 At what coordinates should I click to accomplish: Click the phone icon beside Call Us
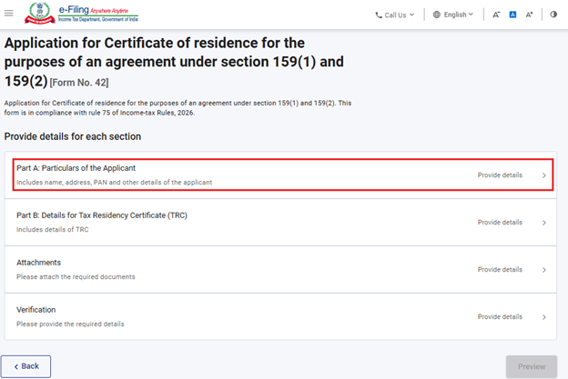point(379,15)
